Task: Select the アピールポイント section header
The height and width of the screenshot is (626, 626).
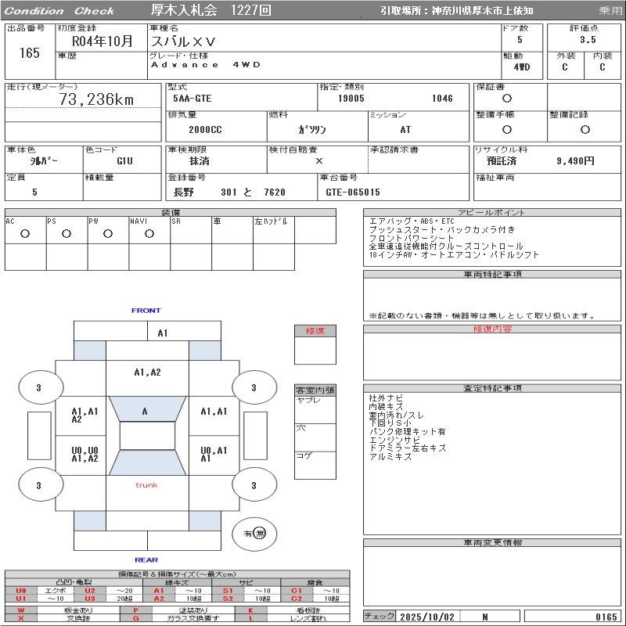Action: click(491, 213)
